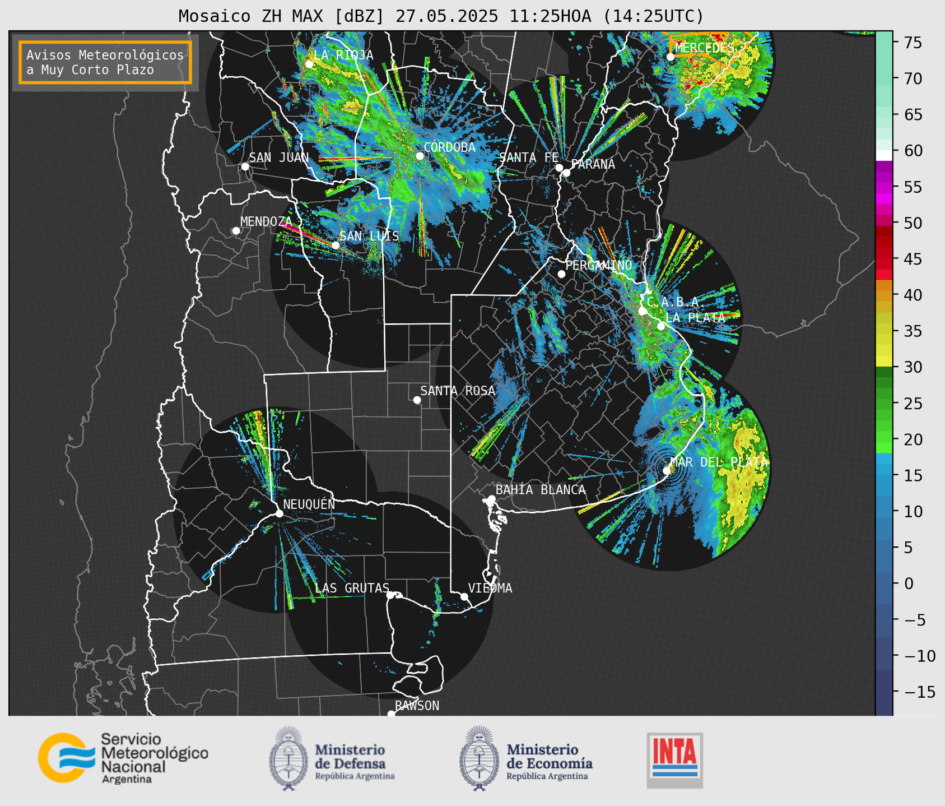This screenshot has width=945, height=806.
Task: Select the C.A.B.A city marker
Action: pyautogui.click(x=643, y=311)
